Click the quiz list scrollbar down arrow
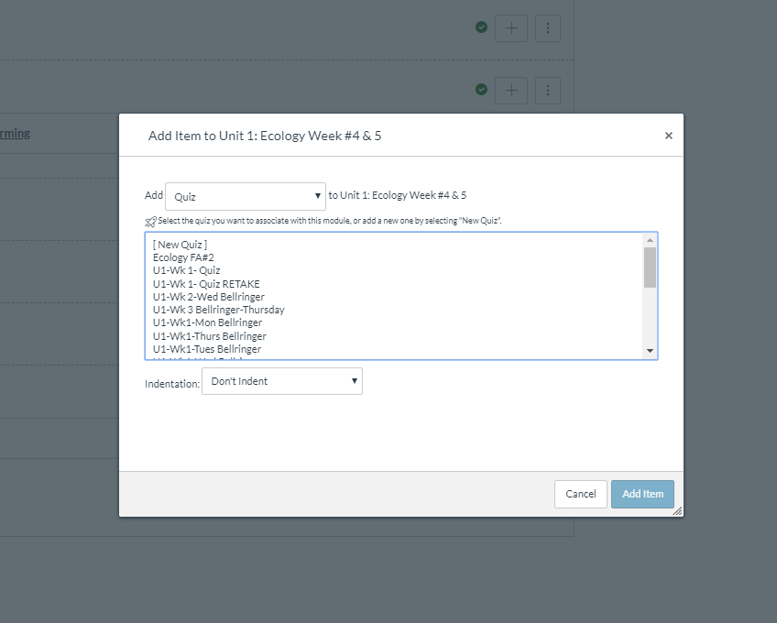Image resolution: width=777 pixels, height=623 pixels. 650,351
